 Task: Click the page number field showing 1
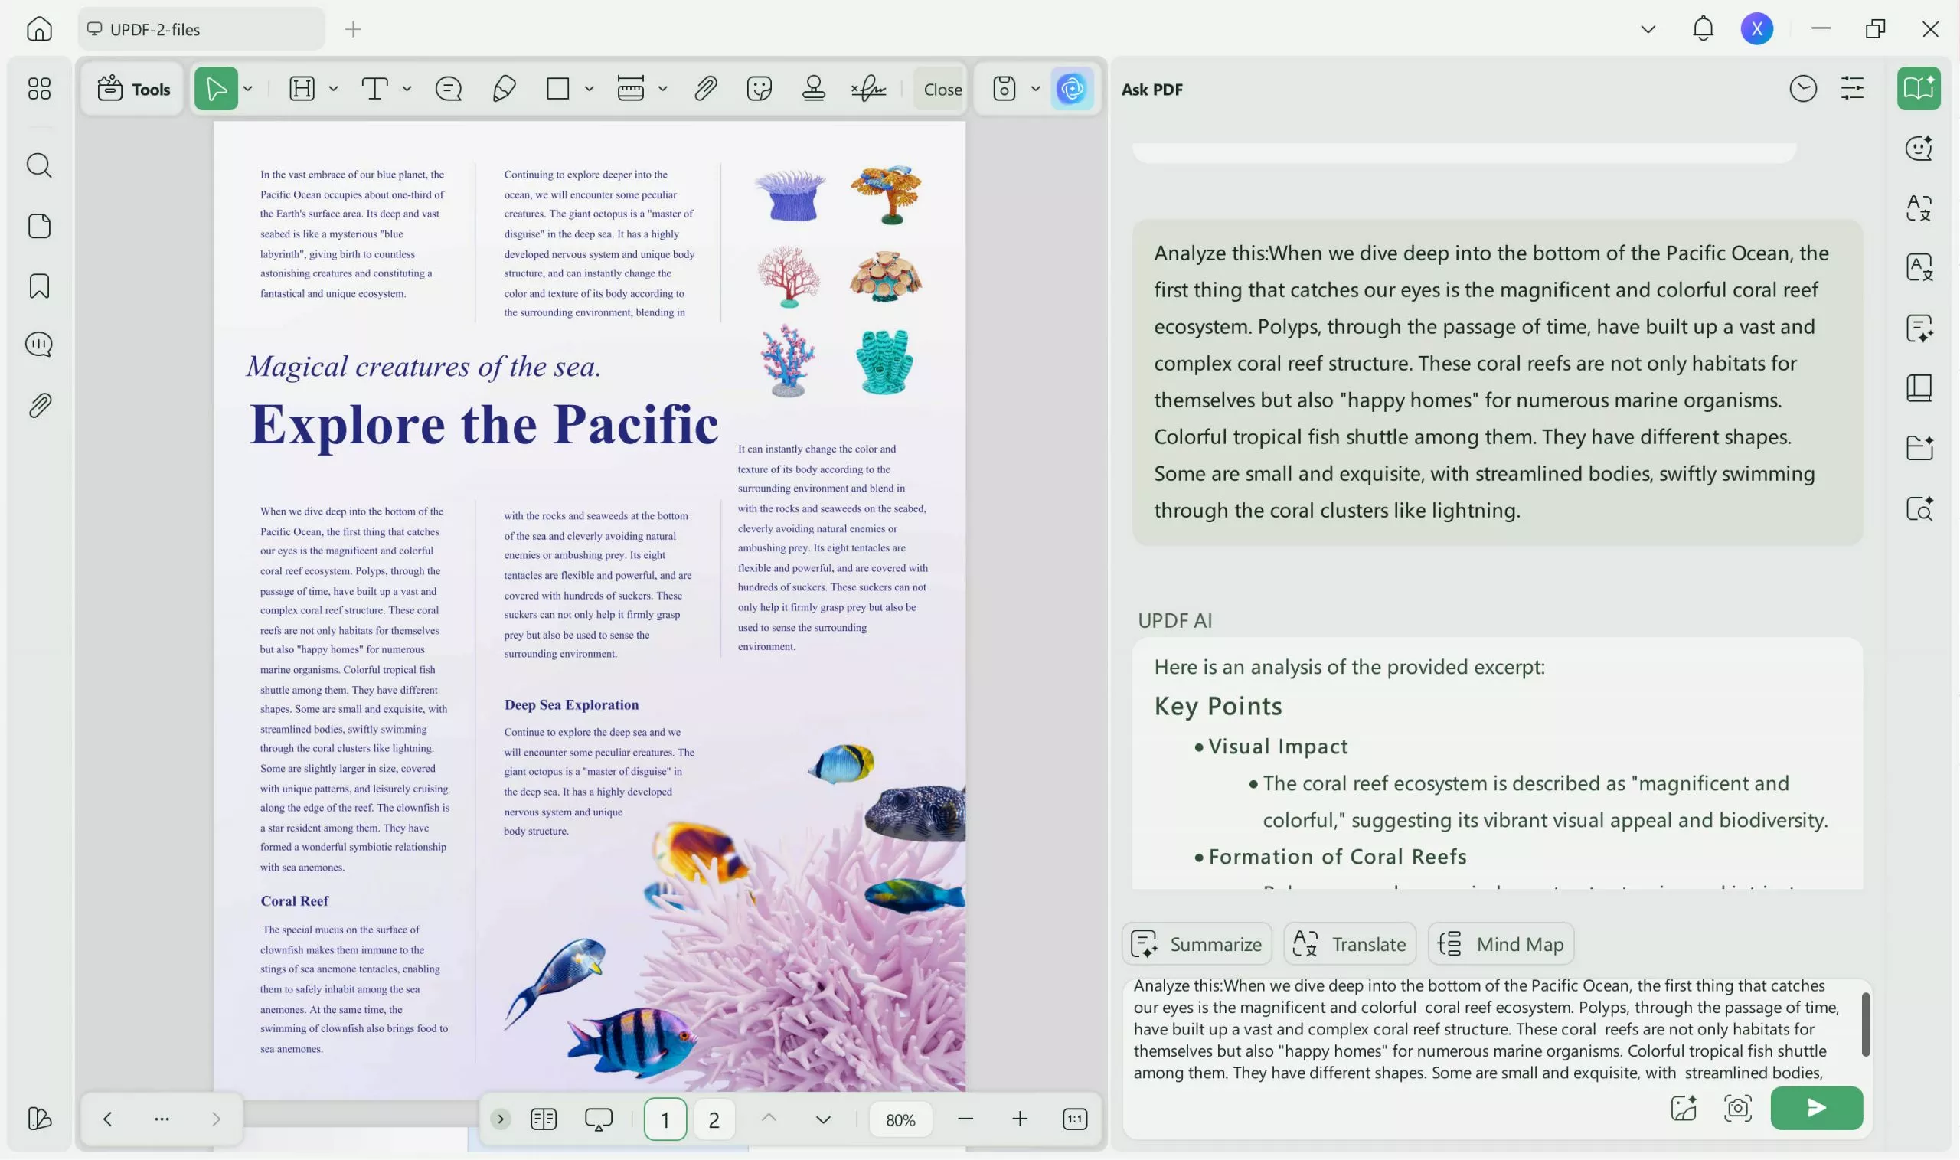(x=665, y=1119)
